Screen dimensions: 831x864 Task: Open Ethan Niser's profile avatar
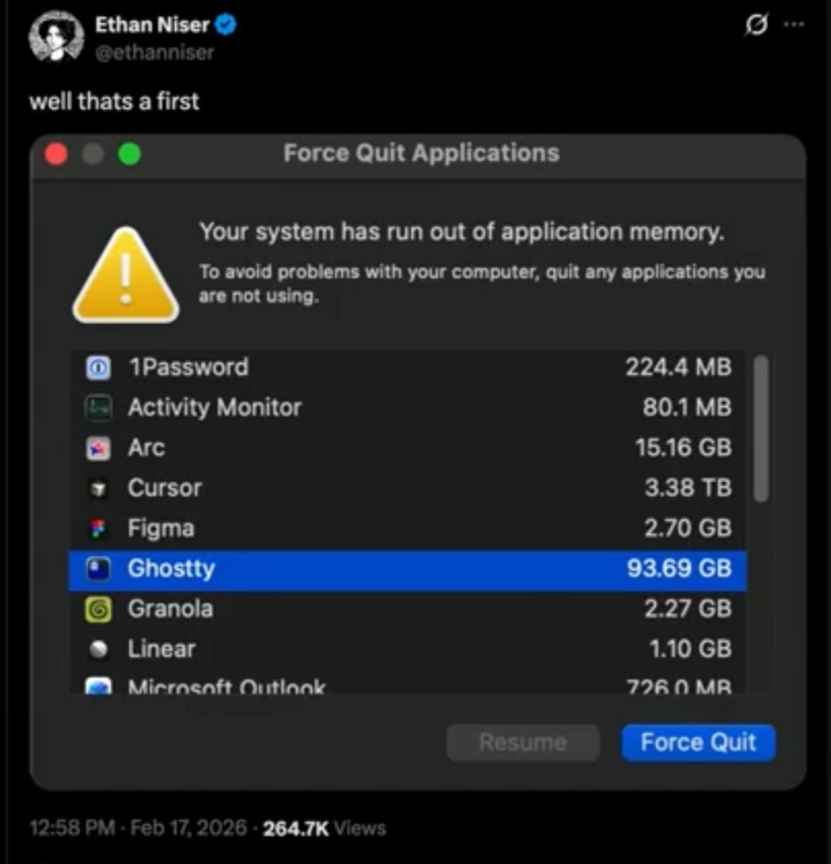[x=57, y=37]
